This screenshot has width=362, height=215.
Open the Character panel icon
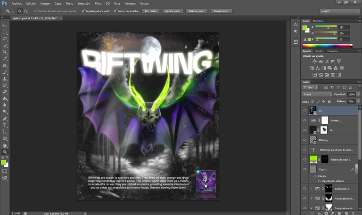click(296, 24)
